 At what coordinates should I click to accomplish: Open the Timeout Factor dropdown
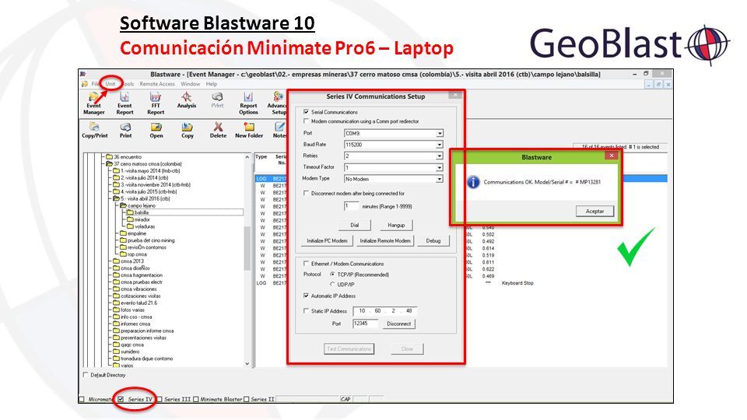(440, 168)
